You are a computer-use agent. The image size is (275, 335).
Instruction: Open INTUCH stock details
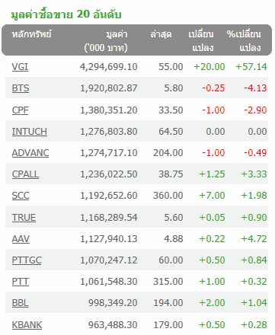[x=30, y=132]
